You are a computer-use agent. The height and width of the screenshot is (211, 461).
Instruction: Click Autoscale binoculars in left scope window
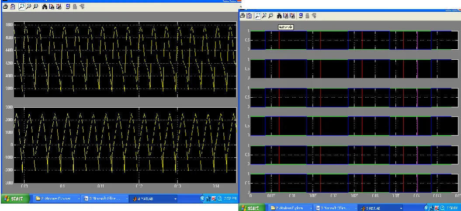click(x=45, y=7)
